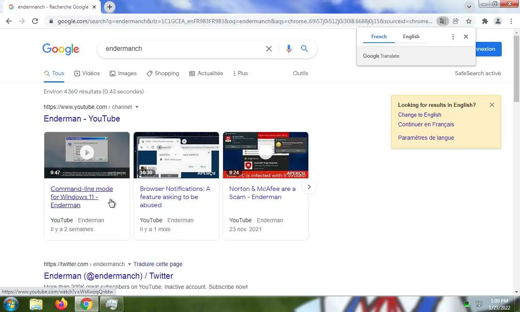Click the address bar URL
This screenshot has height=312, width=520.
coord(245,21)
